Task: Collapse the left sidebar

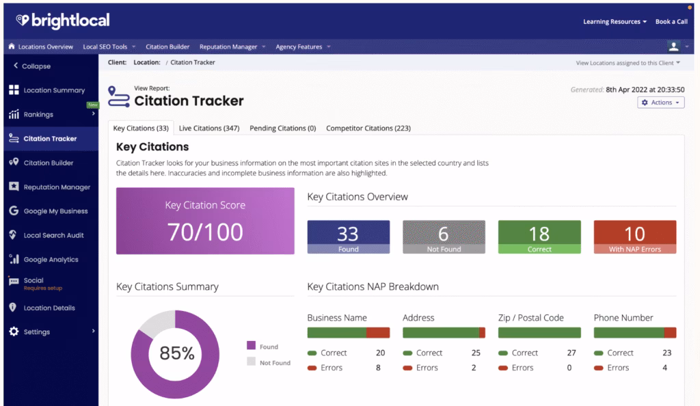Action: coord(32,66)
